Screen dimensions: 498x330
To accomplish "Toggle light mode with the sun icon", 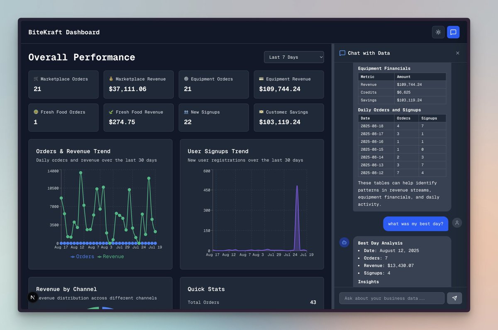I will coord(438,32).
